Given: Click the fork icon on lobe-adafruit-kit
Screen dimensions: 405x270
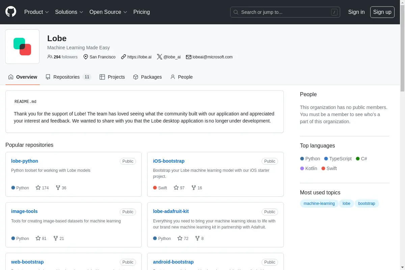Looking at the screenshot, I should pyautogui.click(x=197, y=238).
